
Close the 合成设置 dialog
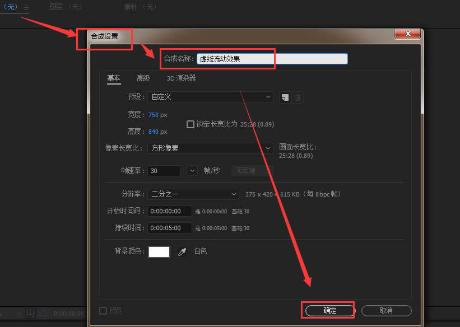pyautogui.click(x=407, y=34)
